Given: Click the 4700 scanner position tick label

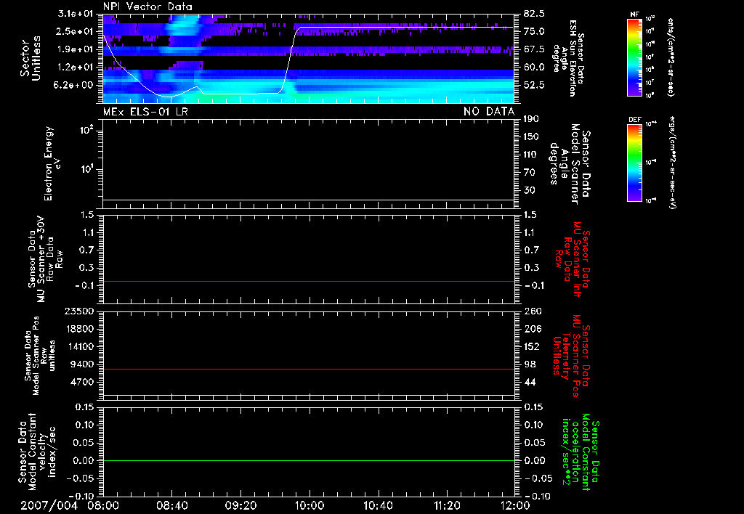Looking at the screenshot, I should [x=83, y=382].
